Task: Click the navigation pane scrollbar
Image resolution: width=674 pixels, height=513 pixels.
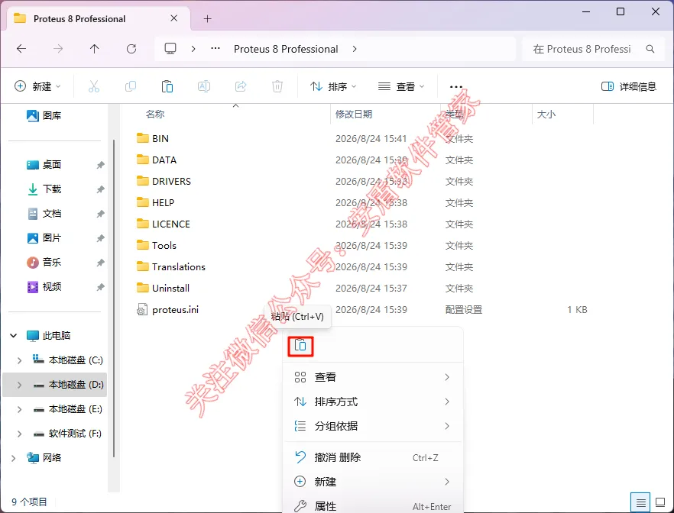Action: (114, 298)
